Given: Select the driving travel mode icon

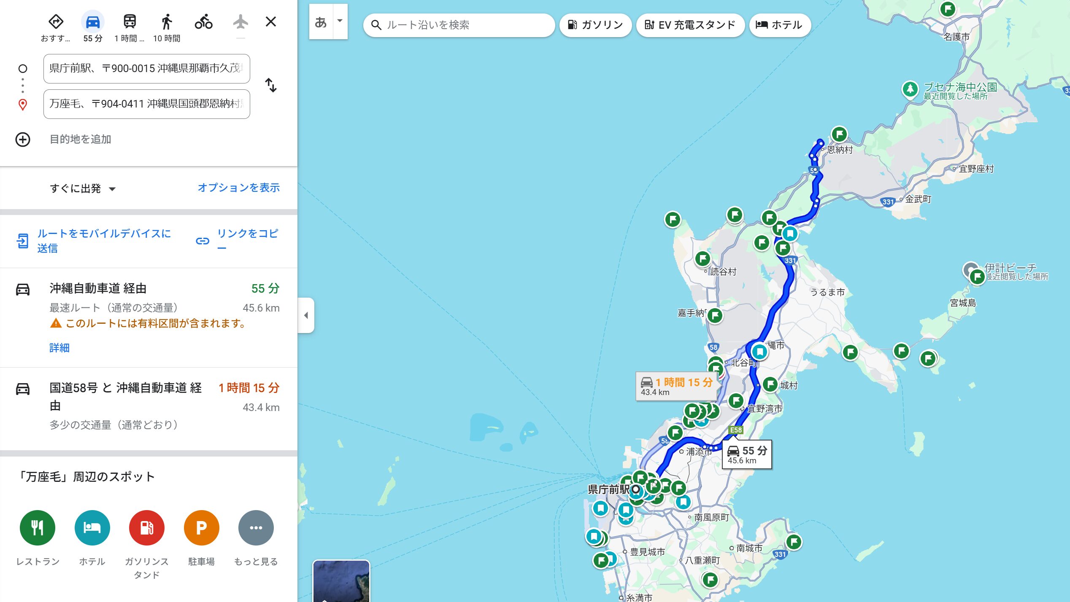Looking at the screenshot, I should (x=92, y=22).
